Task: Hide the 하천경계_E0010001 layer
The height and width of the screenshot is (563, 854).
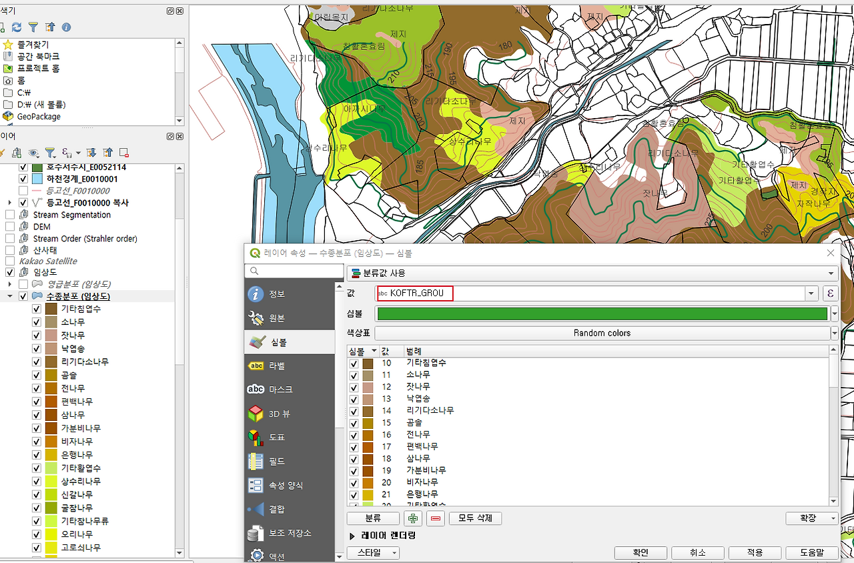Action: point(23,179)
